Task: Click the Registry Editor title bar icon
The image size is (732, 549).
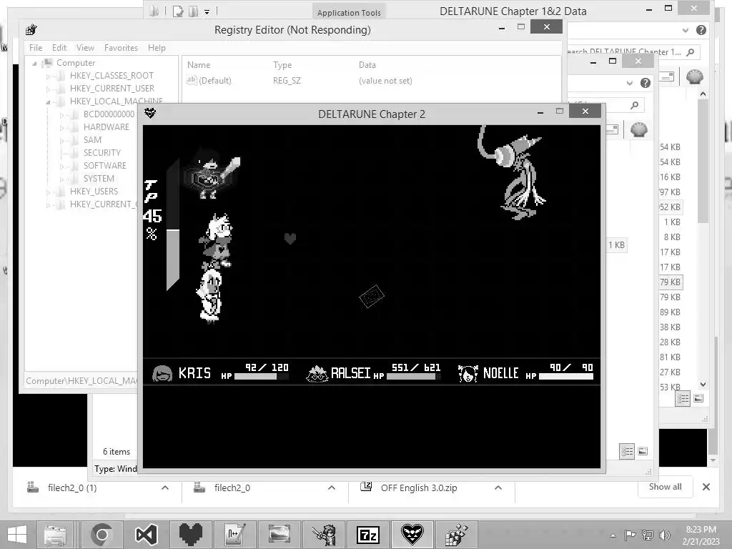Action: [x=31, y=29]
